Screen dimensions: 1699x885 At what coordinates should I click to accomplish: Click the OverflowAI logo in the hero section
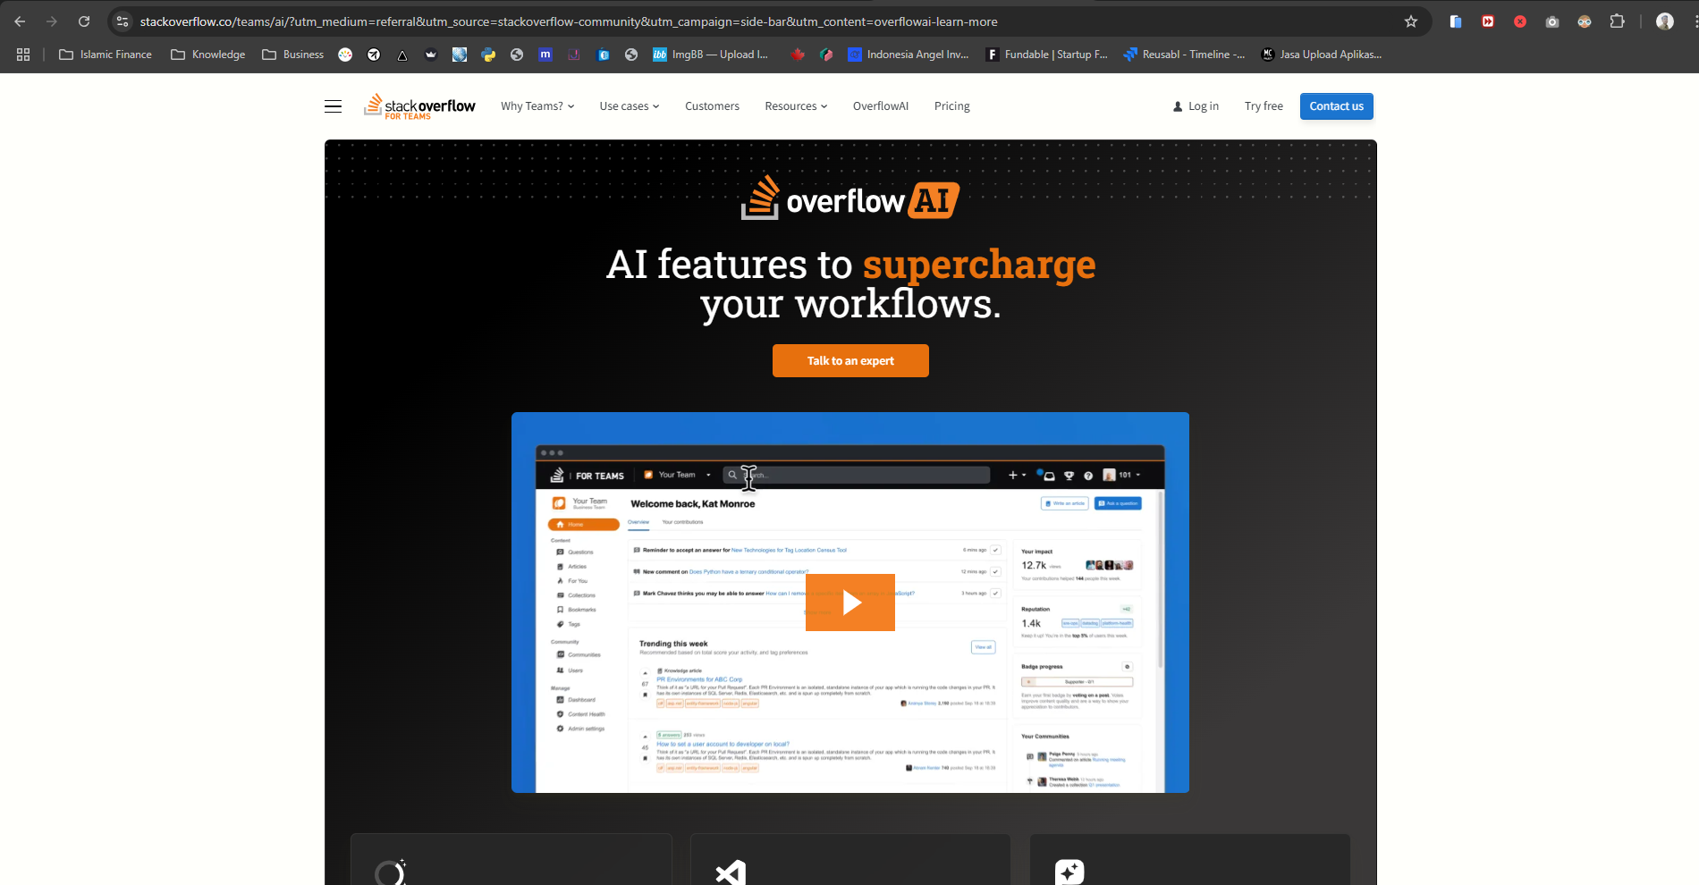pyautogui.click(x=850, y=199)
